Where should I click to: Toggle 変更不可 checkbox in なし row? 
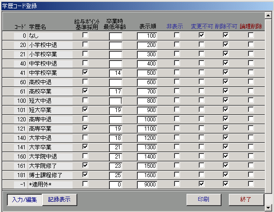(x=201, y=35)
